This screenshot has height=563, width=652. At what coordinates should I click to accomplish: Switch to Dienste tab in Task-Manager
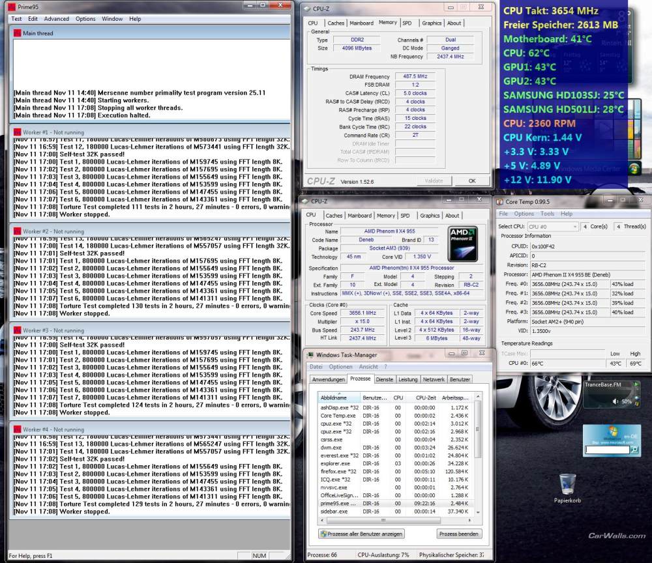384,380
